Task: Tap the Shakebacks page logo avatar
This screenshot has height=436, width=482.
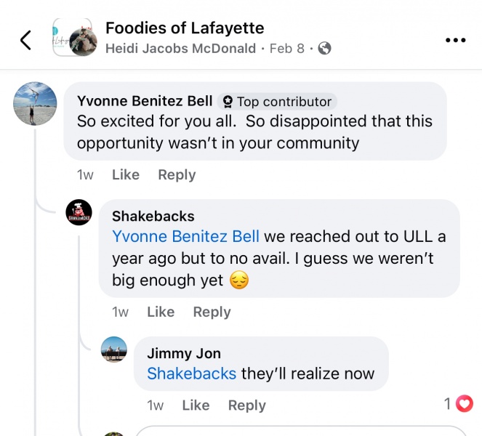Action: click(79, 212)
